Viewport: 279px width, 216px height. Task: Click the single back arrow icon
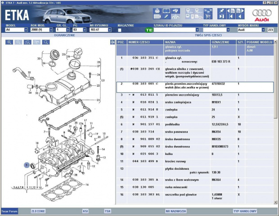pyautogui.click(x=240, y=17)
